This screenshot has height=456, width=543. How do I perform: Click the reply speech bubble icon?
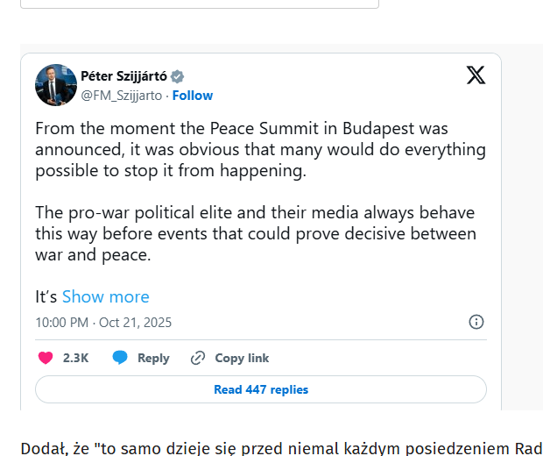120,358
